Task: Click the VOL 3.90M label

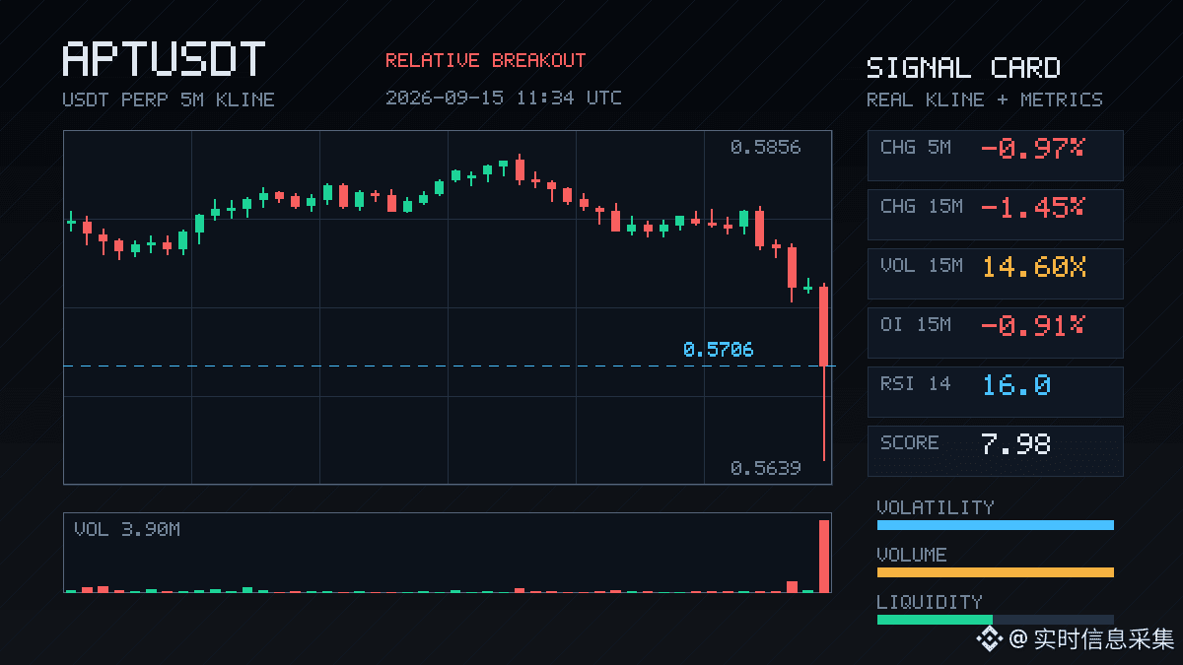Action: click(127, 530)
